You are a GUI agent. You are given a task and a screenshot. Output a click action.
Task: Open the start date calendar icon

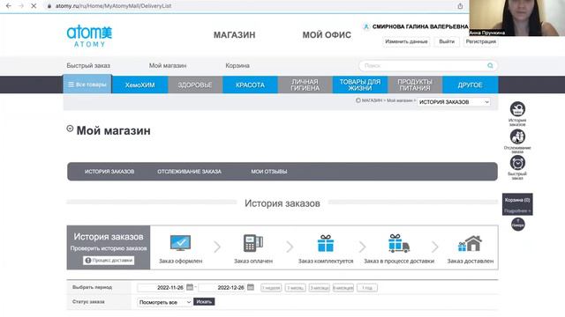pyautogui.click(x=190, y=287)
